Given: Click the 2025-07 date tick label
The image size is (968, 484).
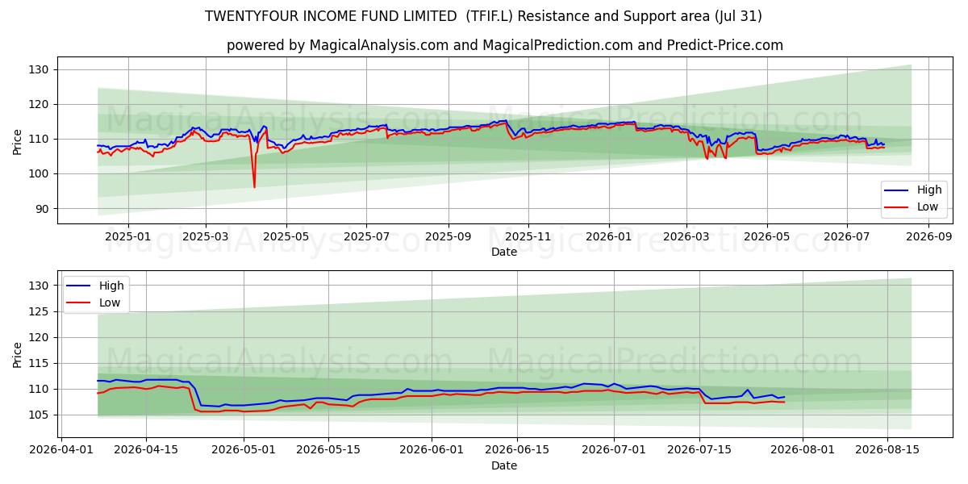Looking at the screenshot, I should pos(366,237).
